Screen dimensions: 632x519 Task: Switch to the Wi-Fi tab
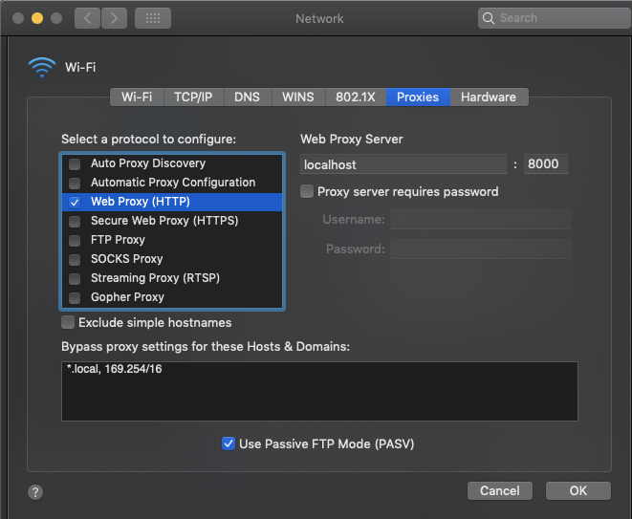pos(137,97)
